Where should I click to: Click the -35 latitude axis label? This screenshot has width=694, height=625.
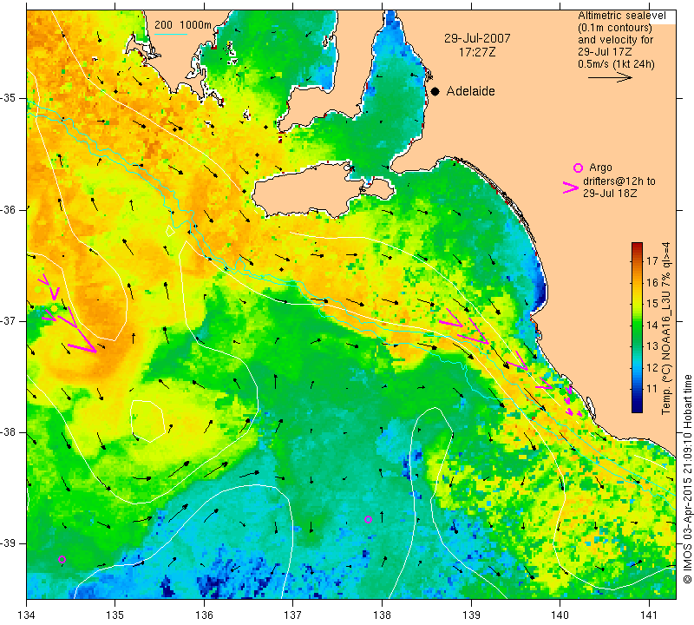click(8, 98)
